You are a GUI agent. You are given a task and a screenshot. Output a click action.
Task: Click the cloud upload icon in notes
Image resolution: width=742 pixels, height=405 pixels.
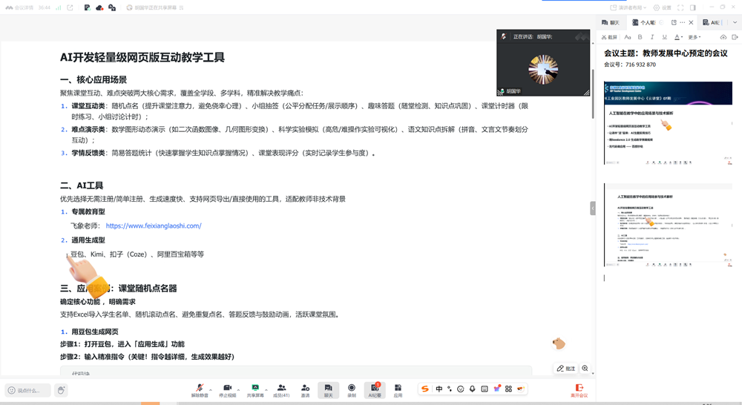(x=723, y=37)
